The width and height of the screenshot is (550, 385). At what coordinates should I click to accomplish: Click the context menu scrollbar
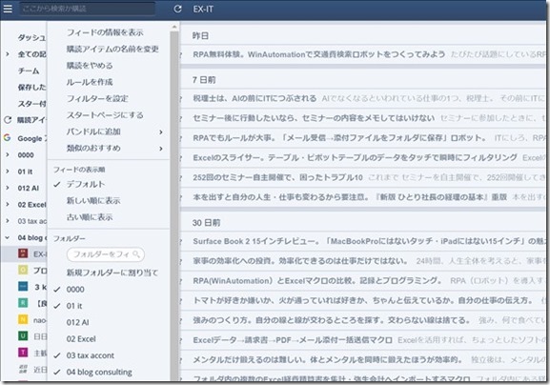174,205
